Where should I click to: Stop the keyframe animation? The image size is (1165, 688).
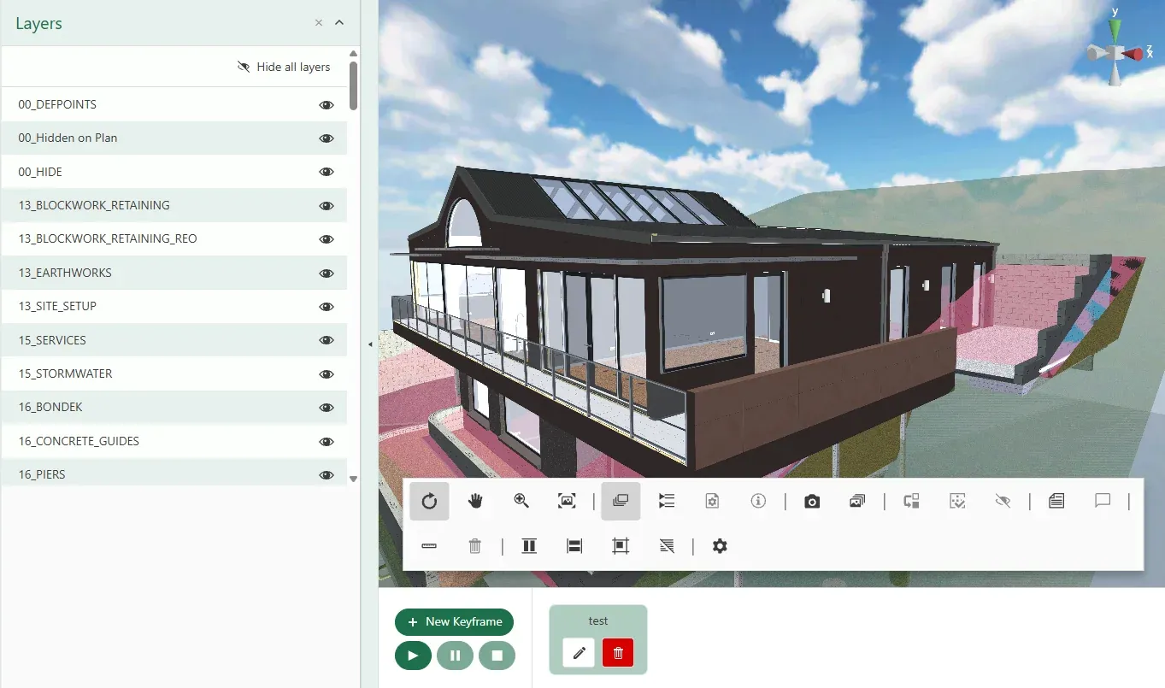497,656
